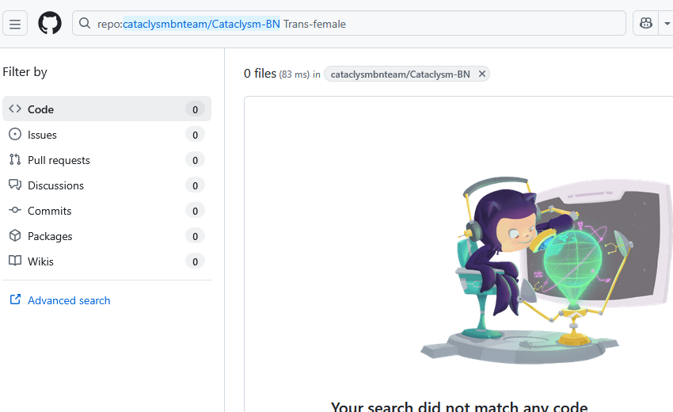Screen dimensions: 673x412
Task: Select the Code filter
Action: click(107, 109)
